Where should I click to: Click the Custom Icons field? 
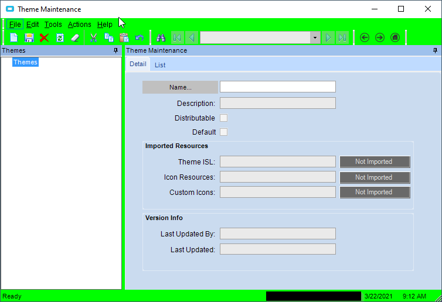click(x=278, y=192)
